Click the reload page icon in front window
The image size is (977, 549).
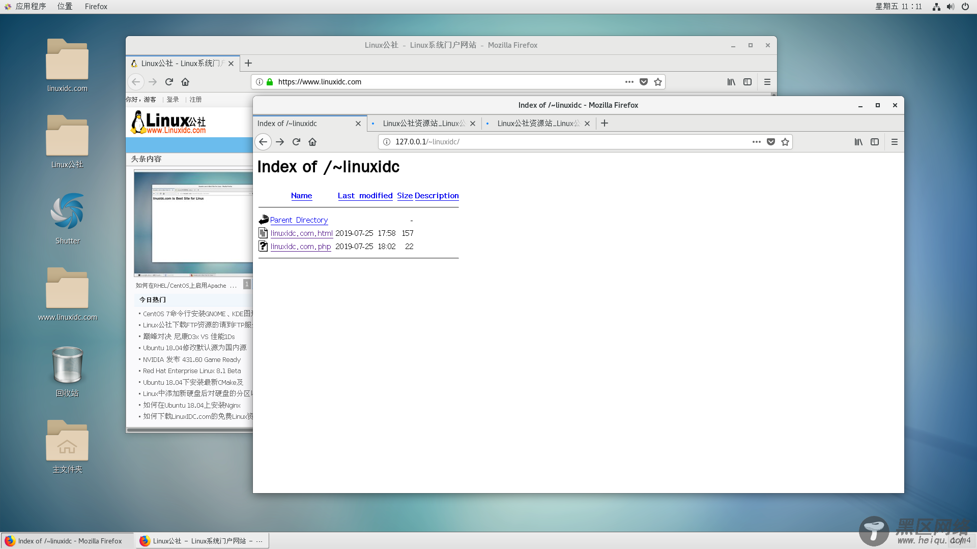pyautogui.click(x=296, y=141)
